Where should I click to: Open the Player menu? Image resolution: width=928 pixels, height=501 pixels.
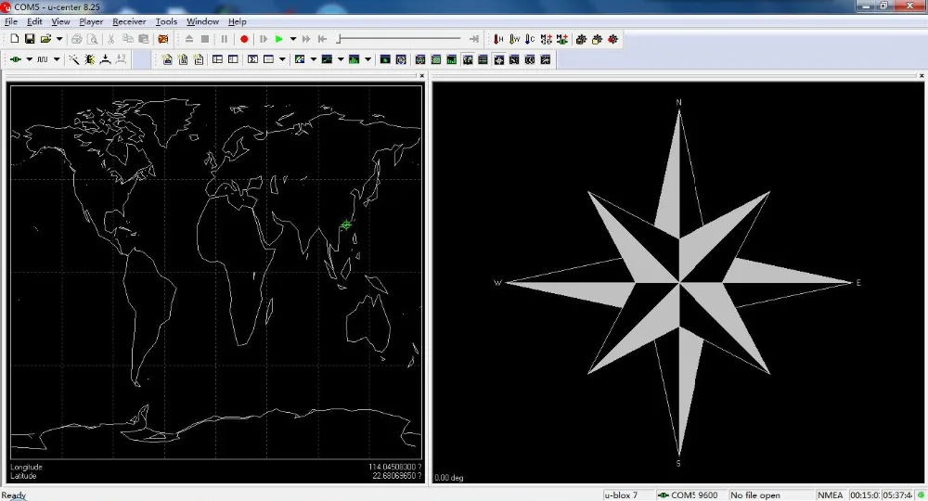91,21
